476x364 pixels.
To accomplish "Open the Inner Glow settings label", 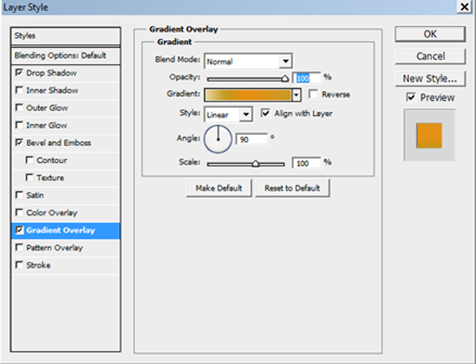I will click(46, 125).
